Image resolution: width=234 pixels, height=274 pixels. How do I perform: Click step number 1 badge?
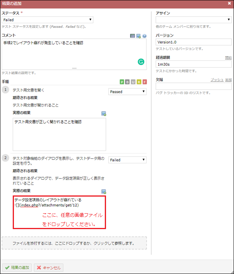coord(5,90)
